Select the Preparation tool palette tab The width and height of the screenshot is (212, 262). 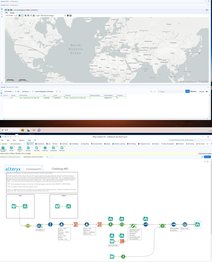40,144
